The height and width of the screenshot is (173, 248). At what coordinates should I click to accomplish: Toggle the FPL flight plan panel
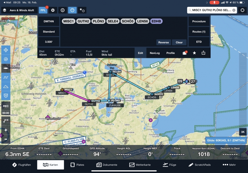point(43,10)
